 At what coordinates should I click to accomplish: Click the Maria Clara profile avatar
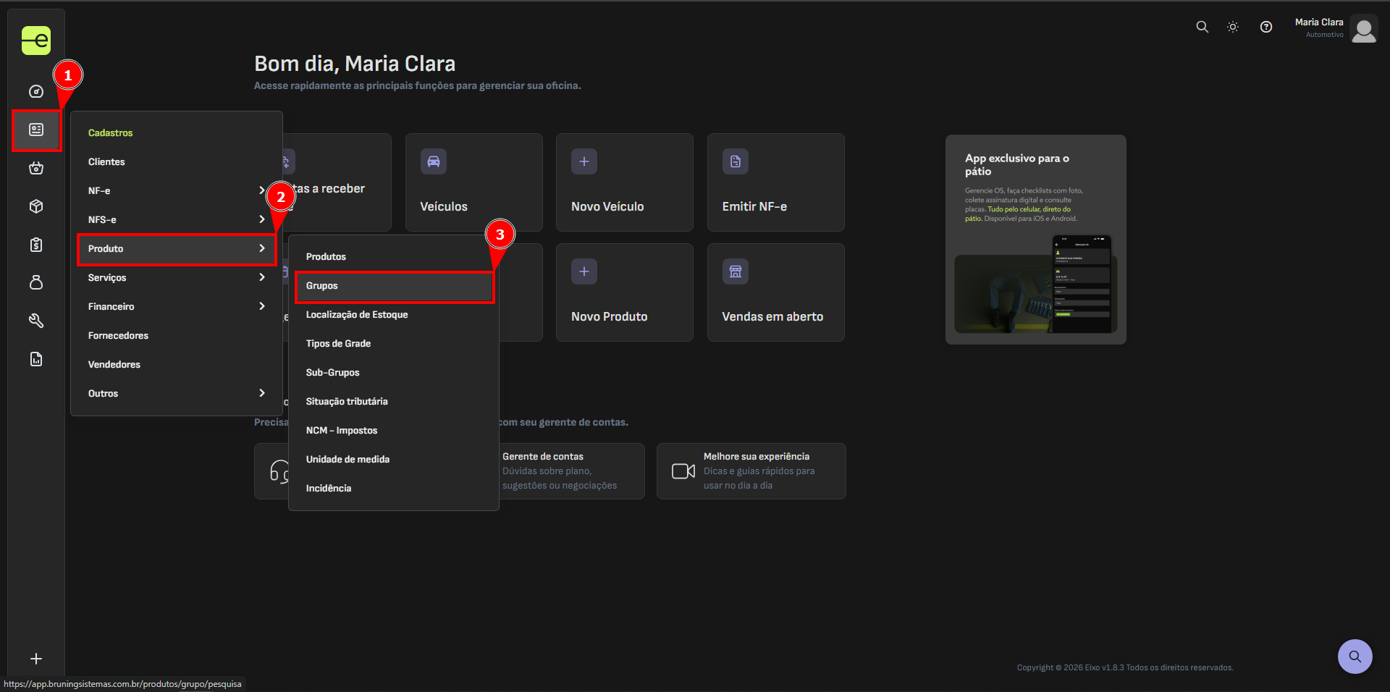click(x=1364, y=30)
